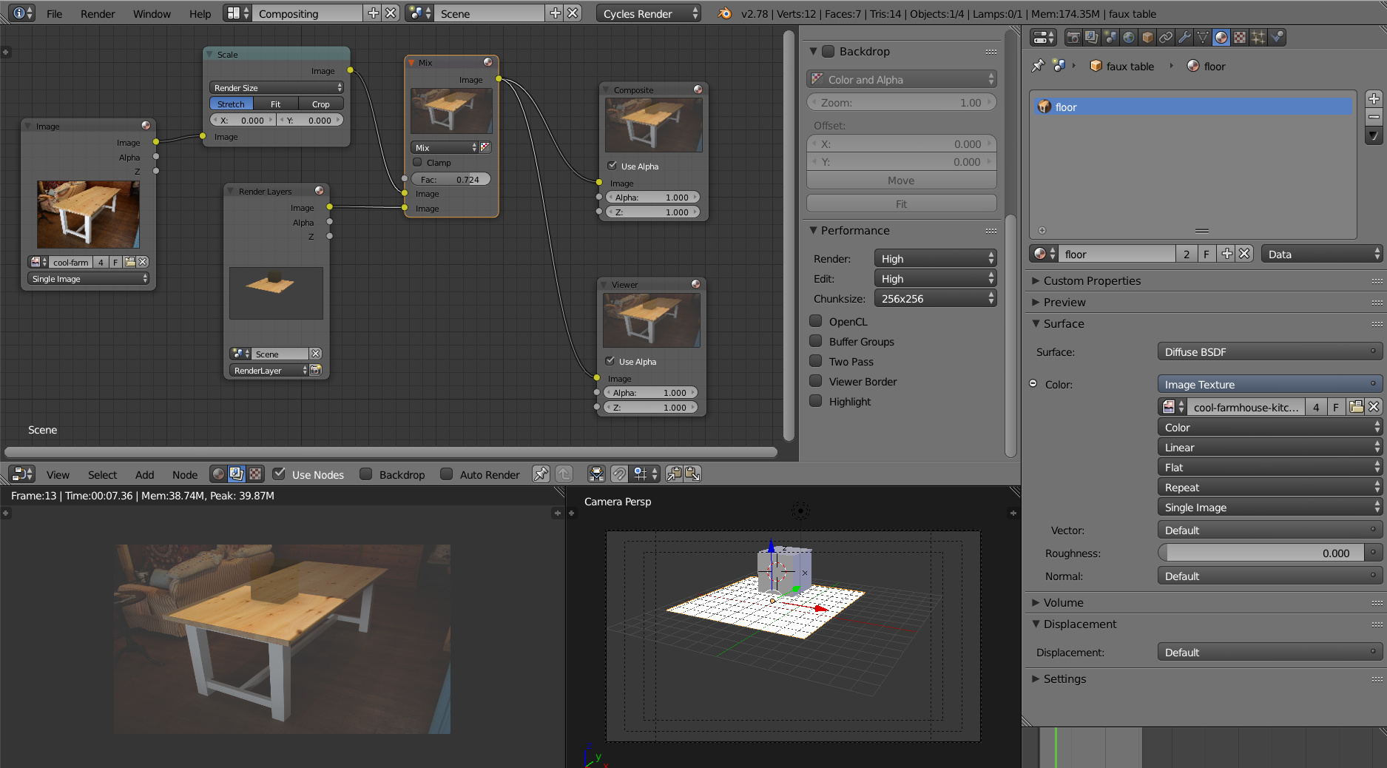Adjust the Roughness slider value
Image resolution: width=1387 pixels, height=768 pixels.
click(x=1261, y=553)
